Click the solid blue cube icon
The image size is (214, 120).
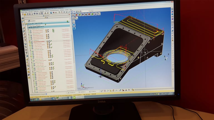coord(74,25)
